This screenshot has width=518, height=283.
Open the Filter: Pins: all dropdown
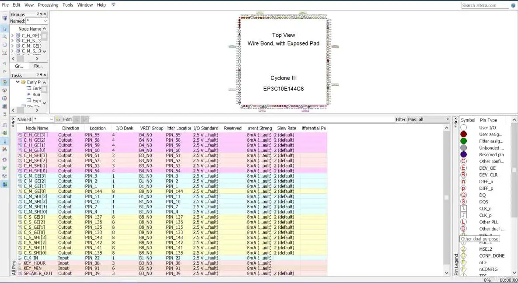point(448,119)
